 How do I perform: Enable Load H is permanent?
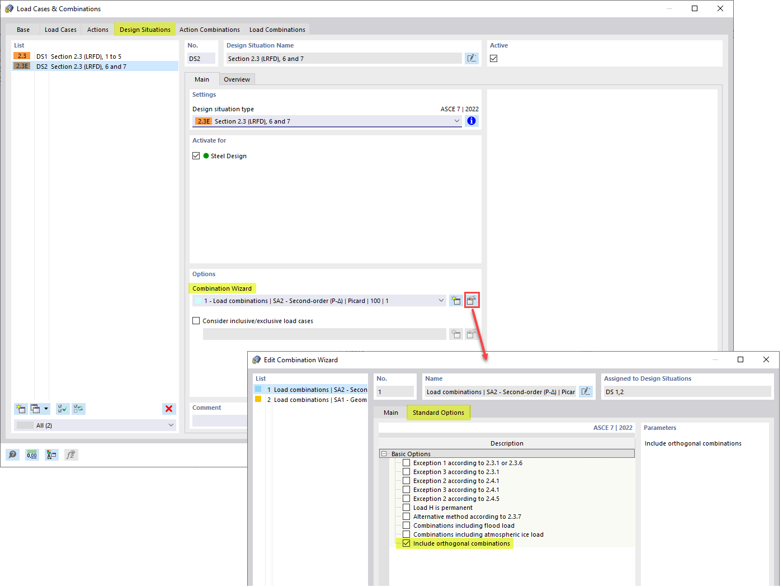407,508
